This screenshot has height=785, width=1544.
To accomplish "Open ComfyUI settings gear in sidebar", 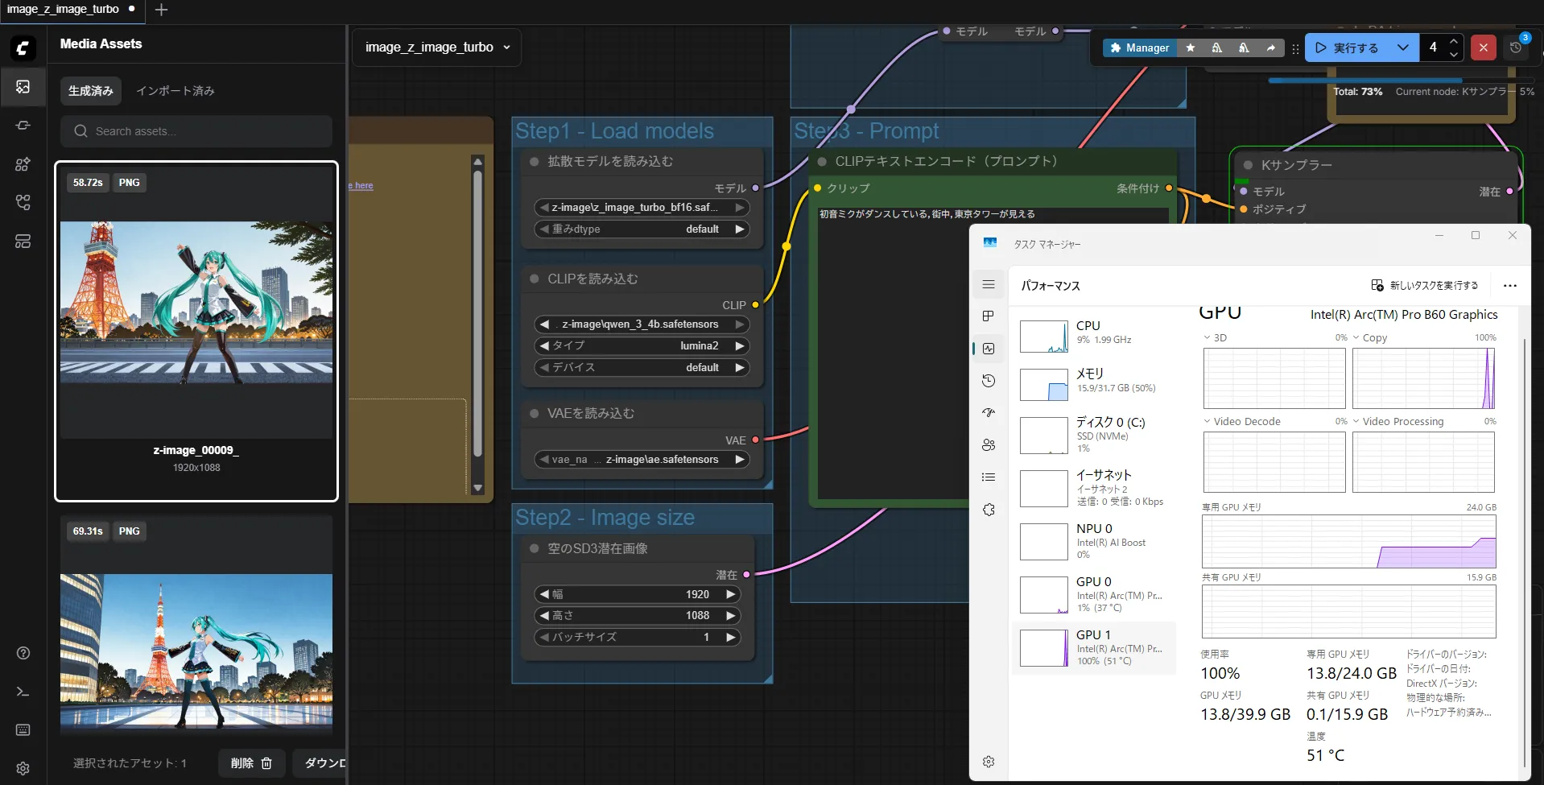I will (x=23, y=768).
